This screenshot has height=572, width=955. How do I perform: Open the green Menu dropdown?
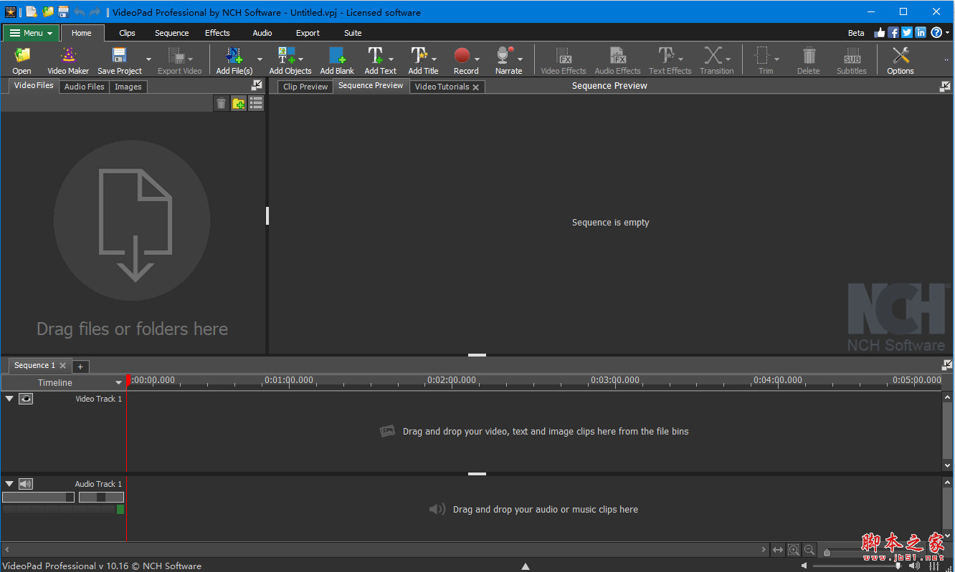[32, 33]
